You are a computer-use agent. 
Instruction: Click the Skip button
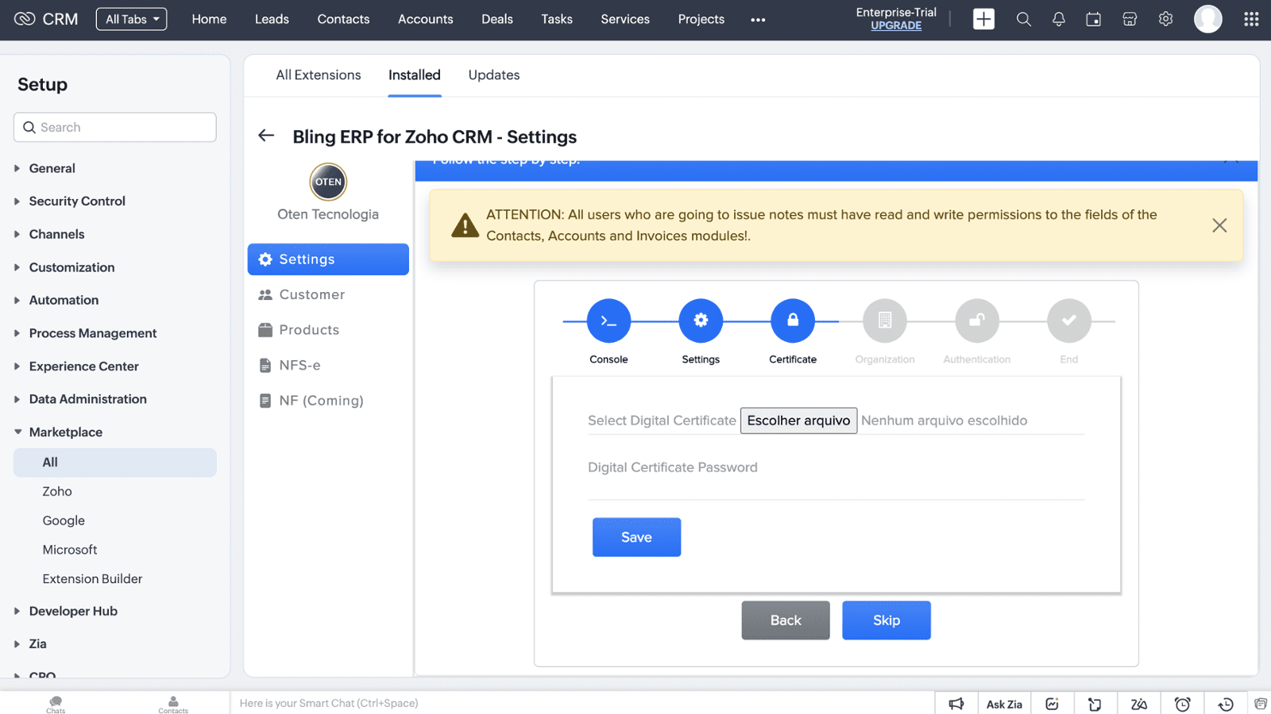click(x=886, y=620)
